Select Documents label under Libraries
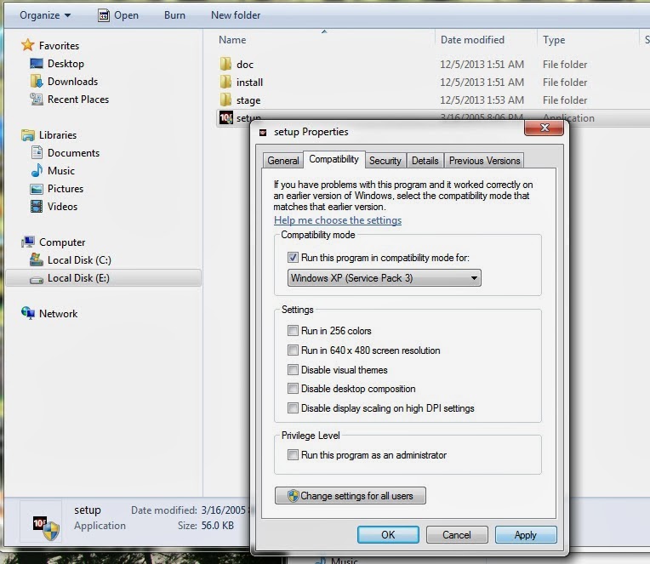650x564 pixels. [x=73, y=152]
